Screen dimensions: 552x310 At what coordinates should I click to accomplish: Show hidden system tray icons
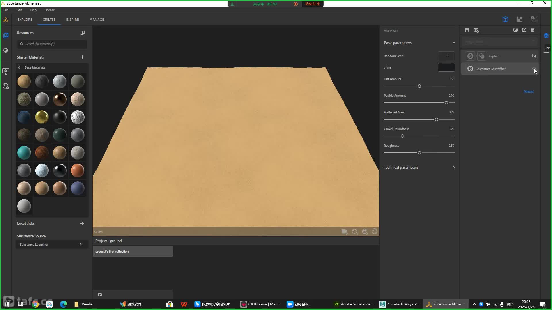pos(474,304)
